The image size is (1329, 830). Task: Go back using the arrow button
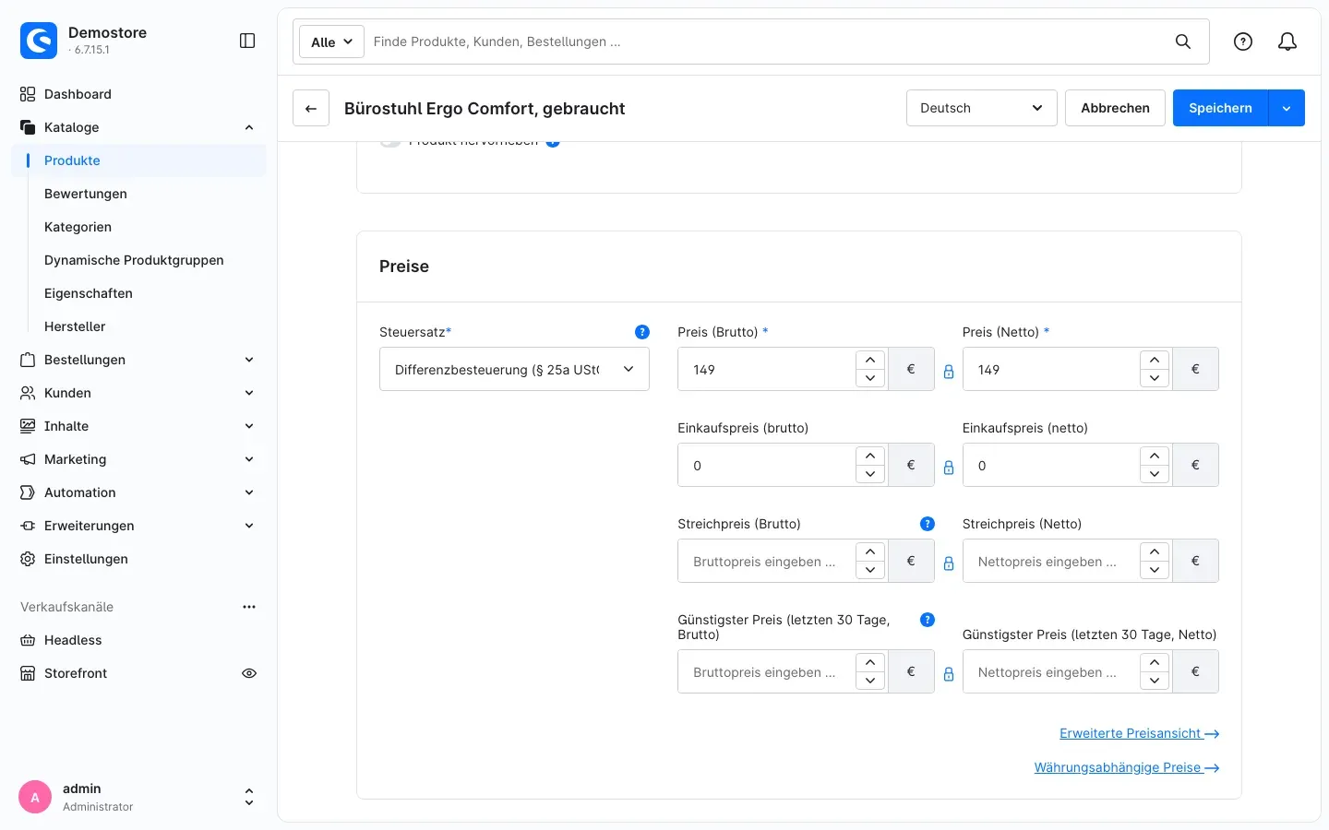pyautogui.click(x=311, y=108)
